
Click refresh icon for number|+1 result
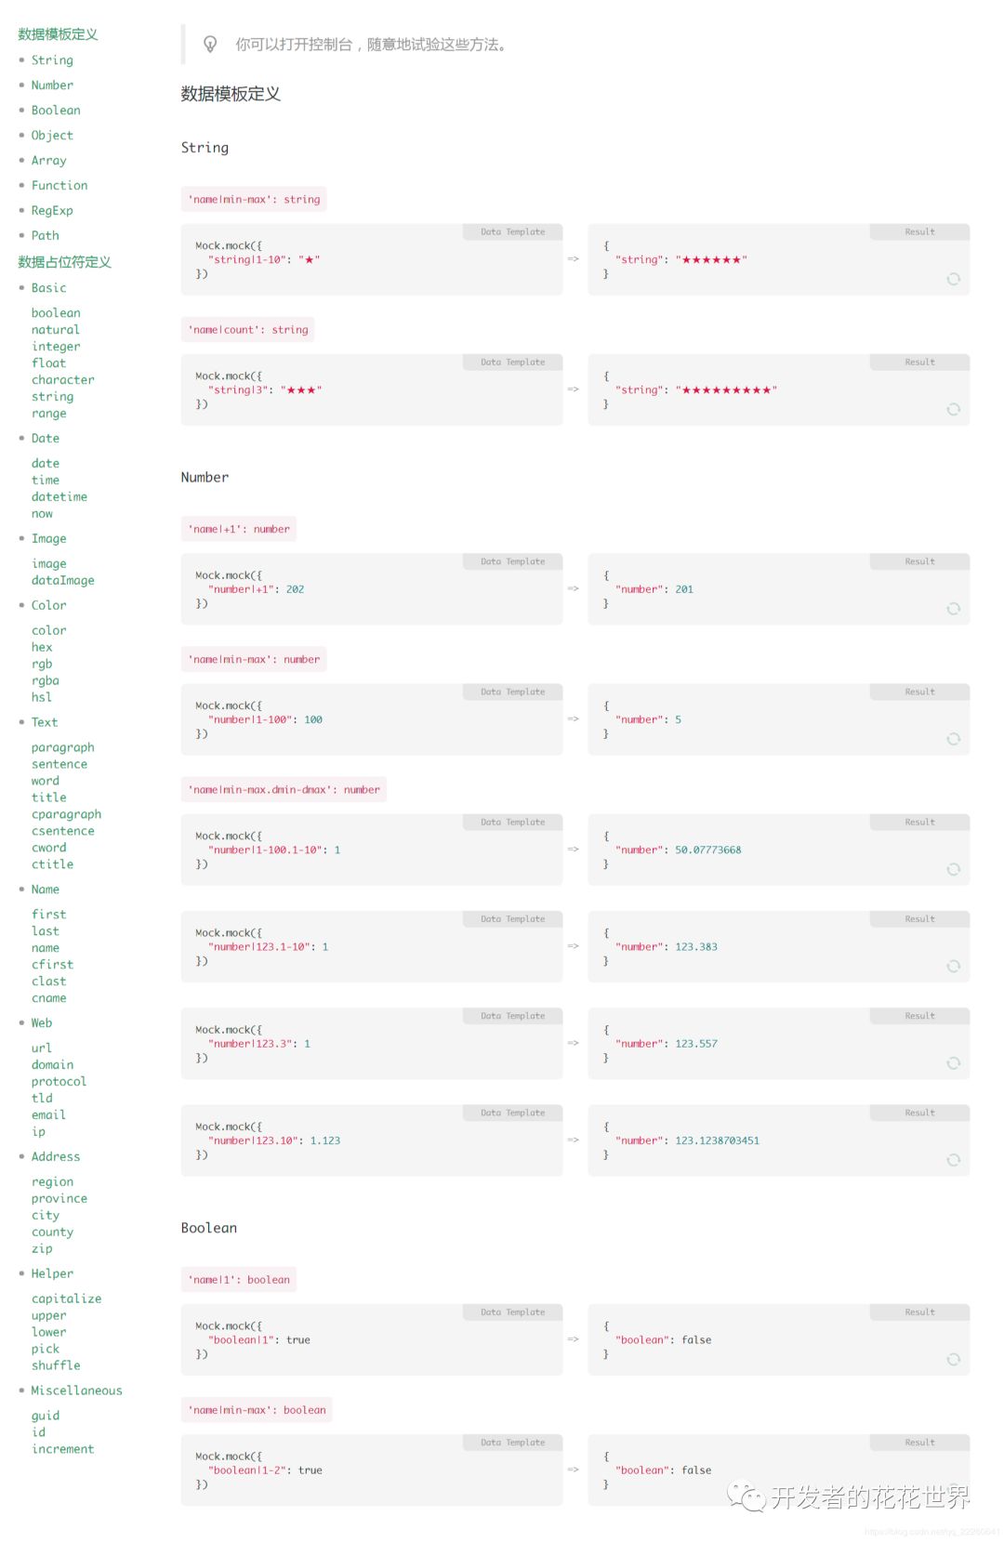coord(953,609)
